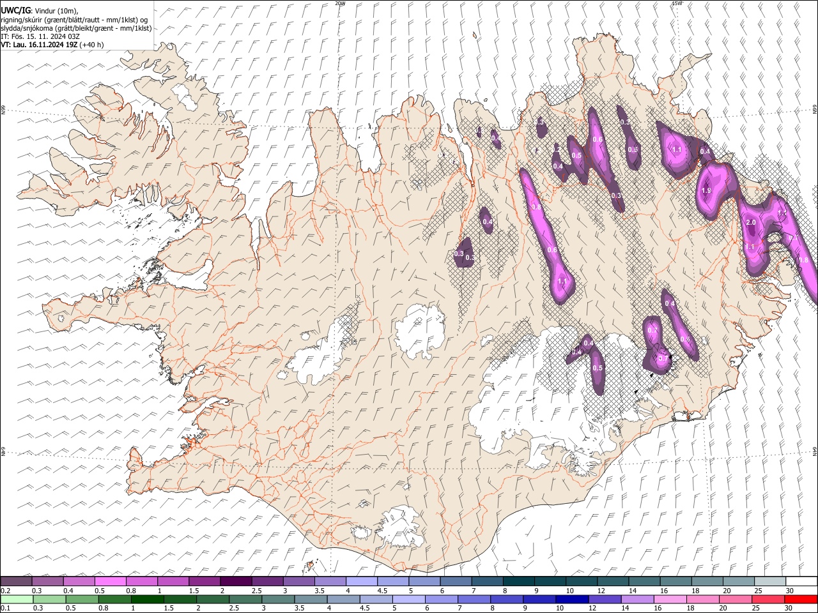Click the pink rain swatch between 18 and 20
This screenshot has width=818, height=613.
point(703,599)
